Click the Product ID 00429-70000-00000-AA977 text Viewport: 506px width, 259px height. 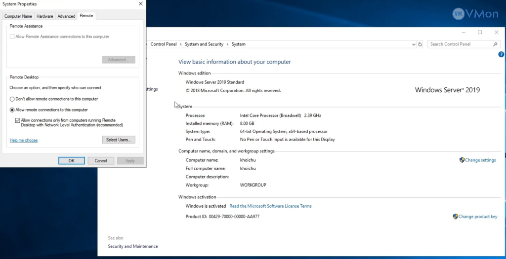222,217
